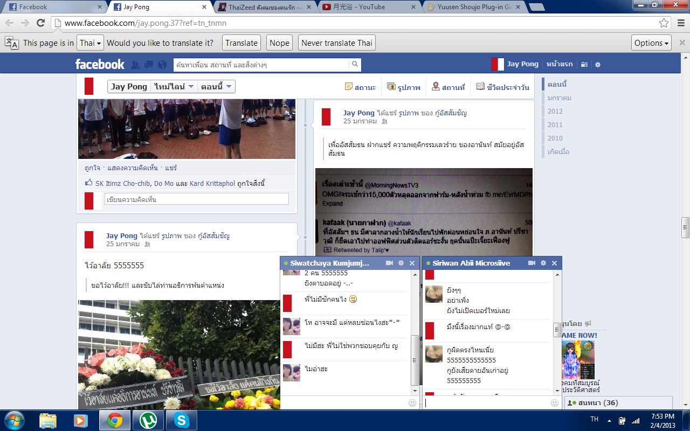This screenshot has width=690, height=431.
Task: Select รูปภาพ in the timeline composer
Action: 404,87
